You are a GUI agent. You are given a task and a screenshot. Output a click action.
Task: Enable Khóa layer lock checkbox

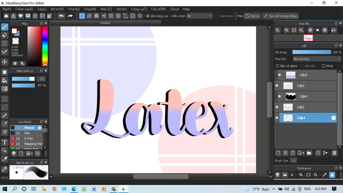coord(324,66)
